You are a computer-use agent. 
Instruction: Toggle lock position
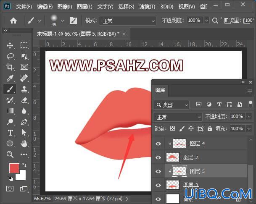[191, 128]
